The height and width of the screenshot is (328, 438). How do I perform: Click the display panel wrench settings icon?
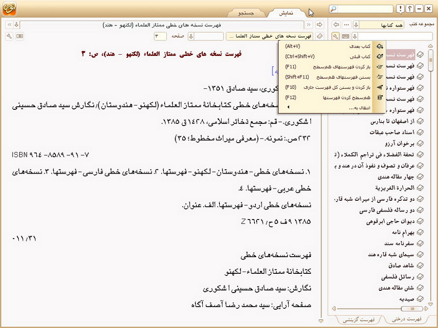pos(9,36)
